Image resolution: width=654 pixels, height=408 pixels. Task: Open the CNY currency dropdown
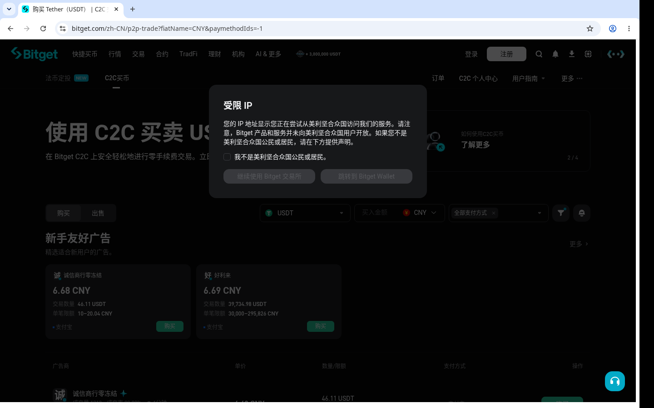[420, 213]
